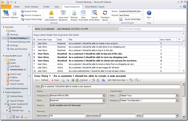The width and height of the screenshot is (188, 121).
Task: Open the Go to Work Item dropdown
Action: pos(142,19)
